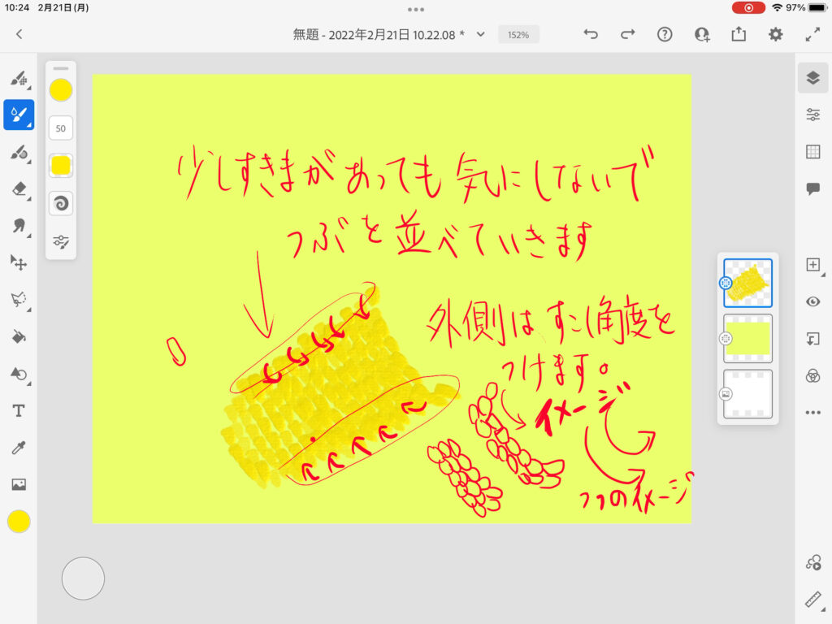Select the watercolor live brush tool
832x624 pixels.
click(18, 115)
